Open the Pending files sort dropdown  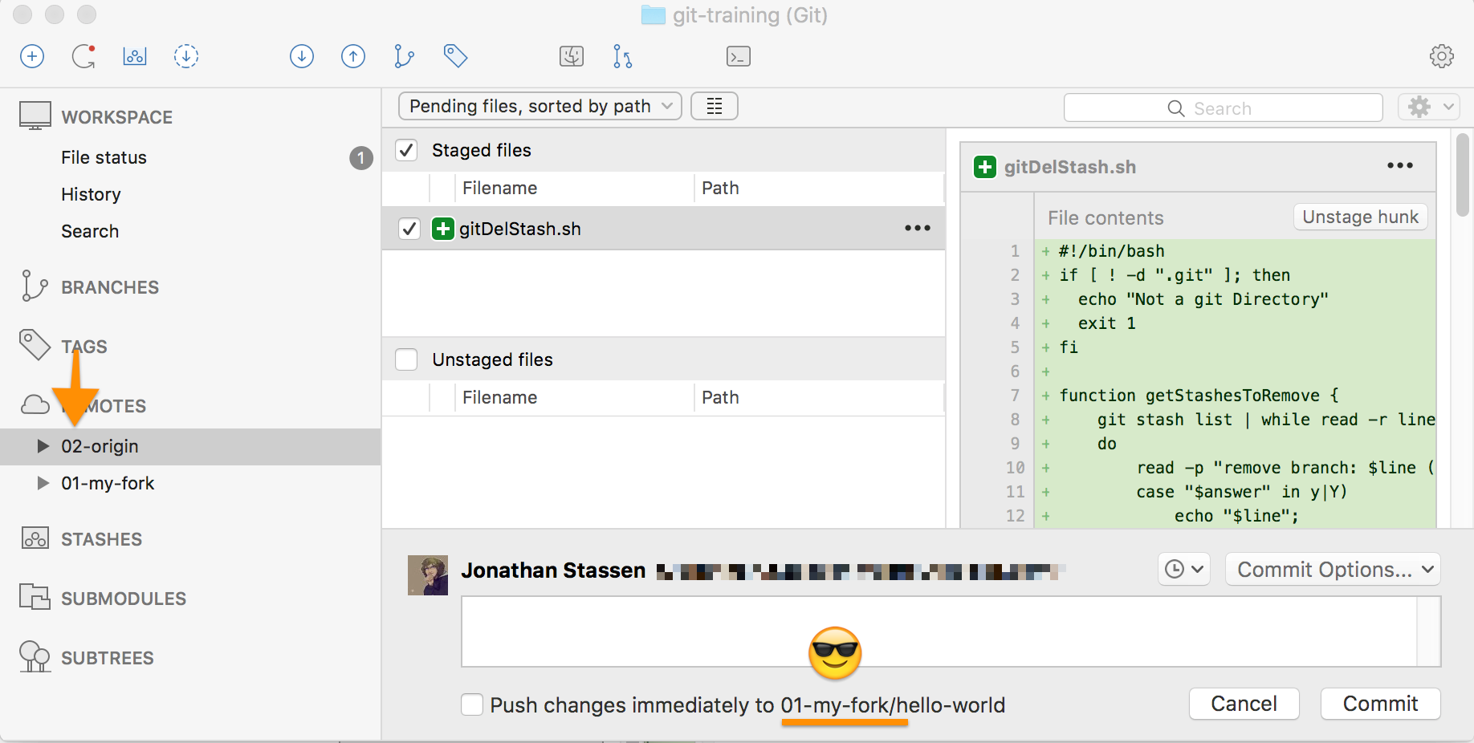540,106
